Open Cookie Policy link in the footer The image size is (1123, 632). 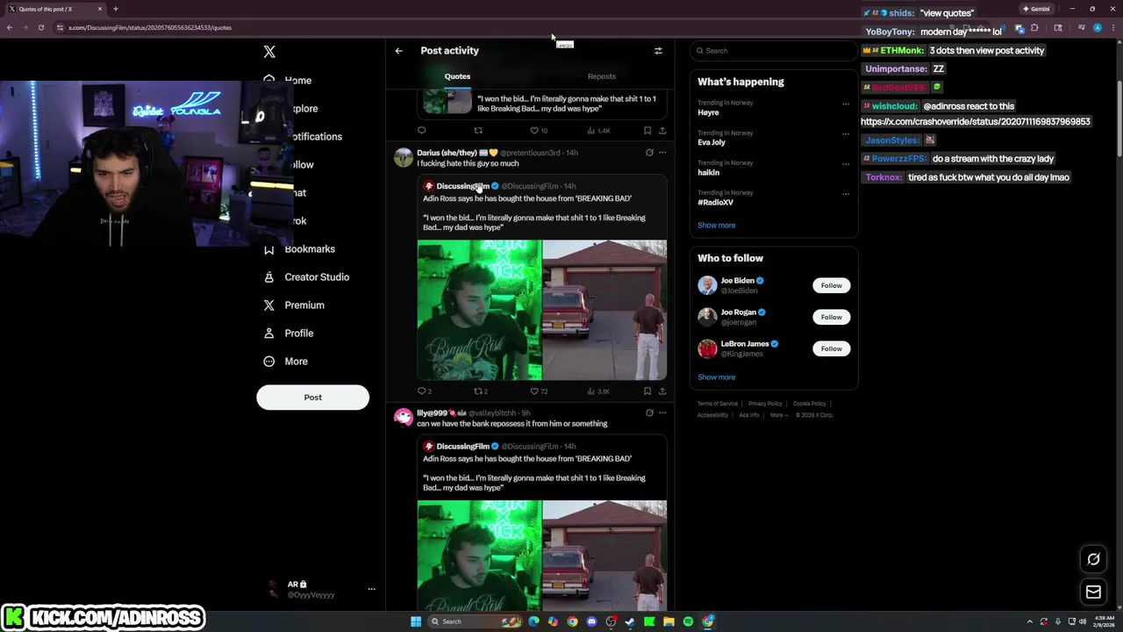click(809, 404)
